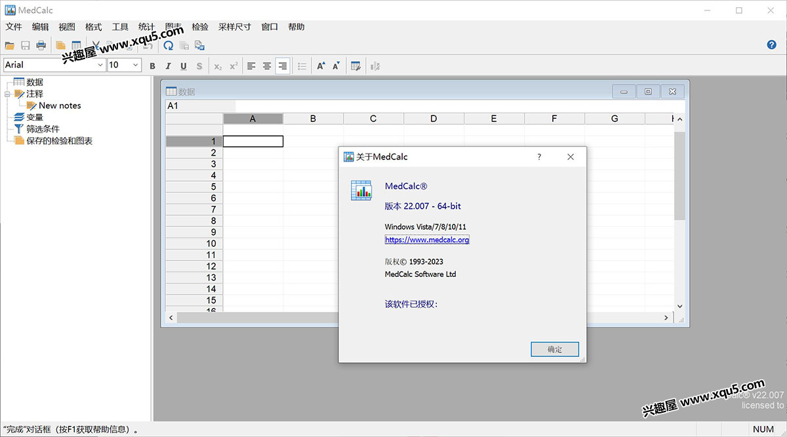Click the blue circular refresh arrow icon
The width and height of the screenshot is (787, 437).
coord(169,45)
